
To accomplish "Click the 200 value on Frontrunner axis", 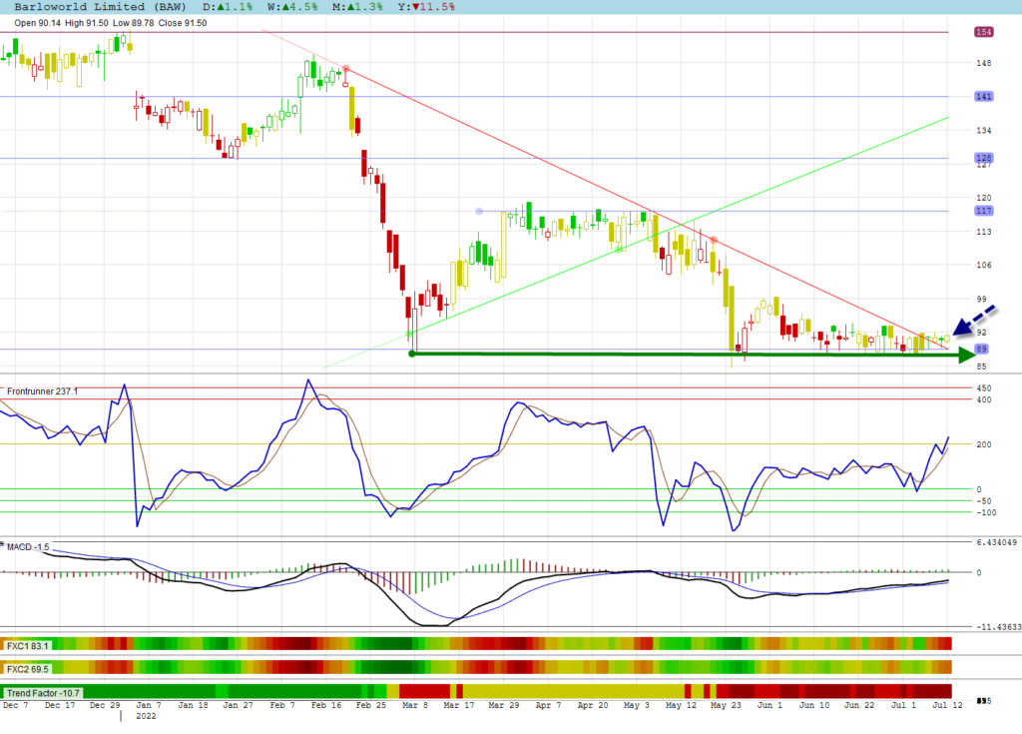I will click(x=983, y=445).
